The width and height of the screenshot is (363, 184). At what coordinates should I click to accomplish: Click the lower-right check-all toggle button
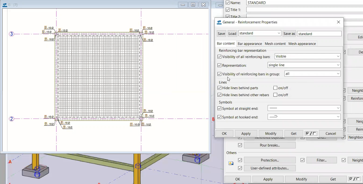(355, 179)
